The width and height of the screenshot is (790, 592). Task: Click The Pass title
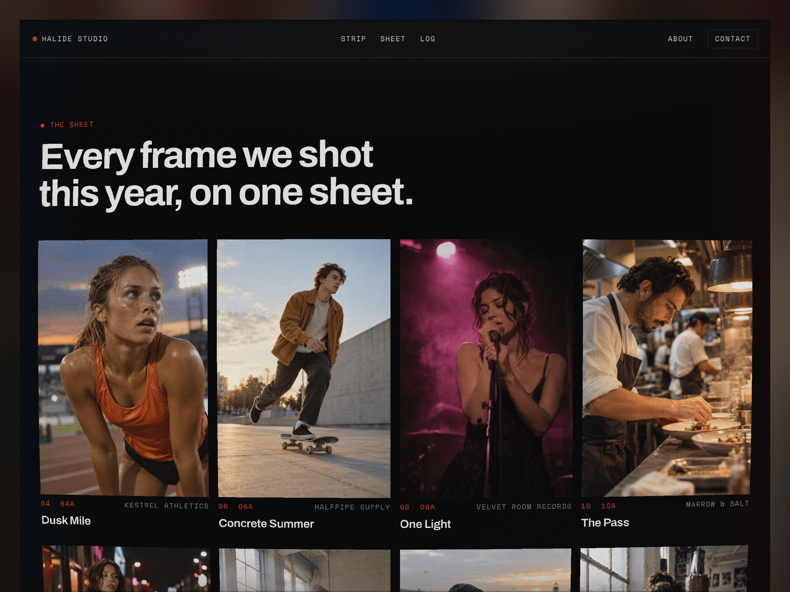605,522
